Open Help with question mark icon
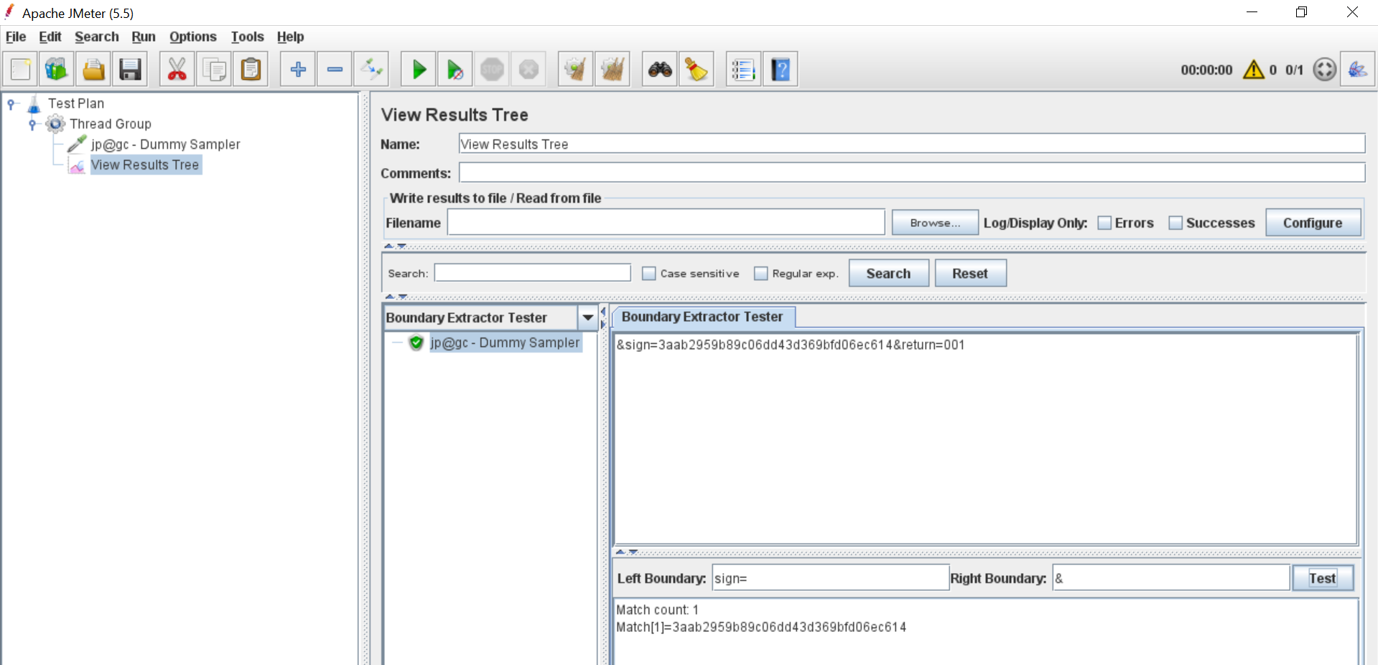Screen dimensions: 1378x665 [x=781, y=70]
